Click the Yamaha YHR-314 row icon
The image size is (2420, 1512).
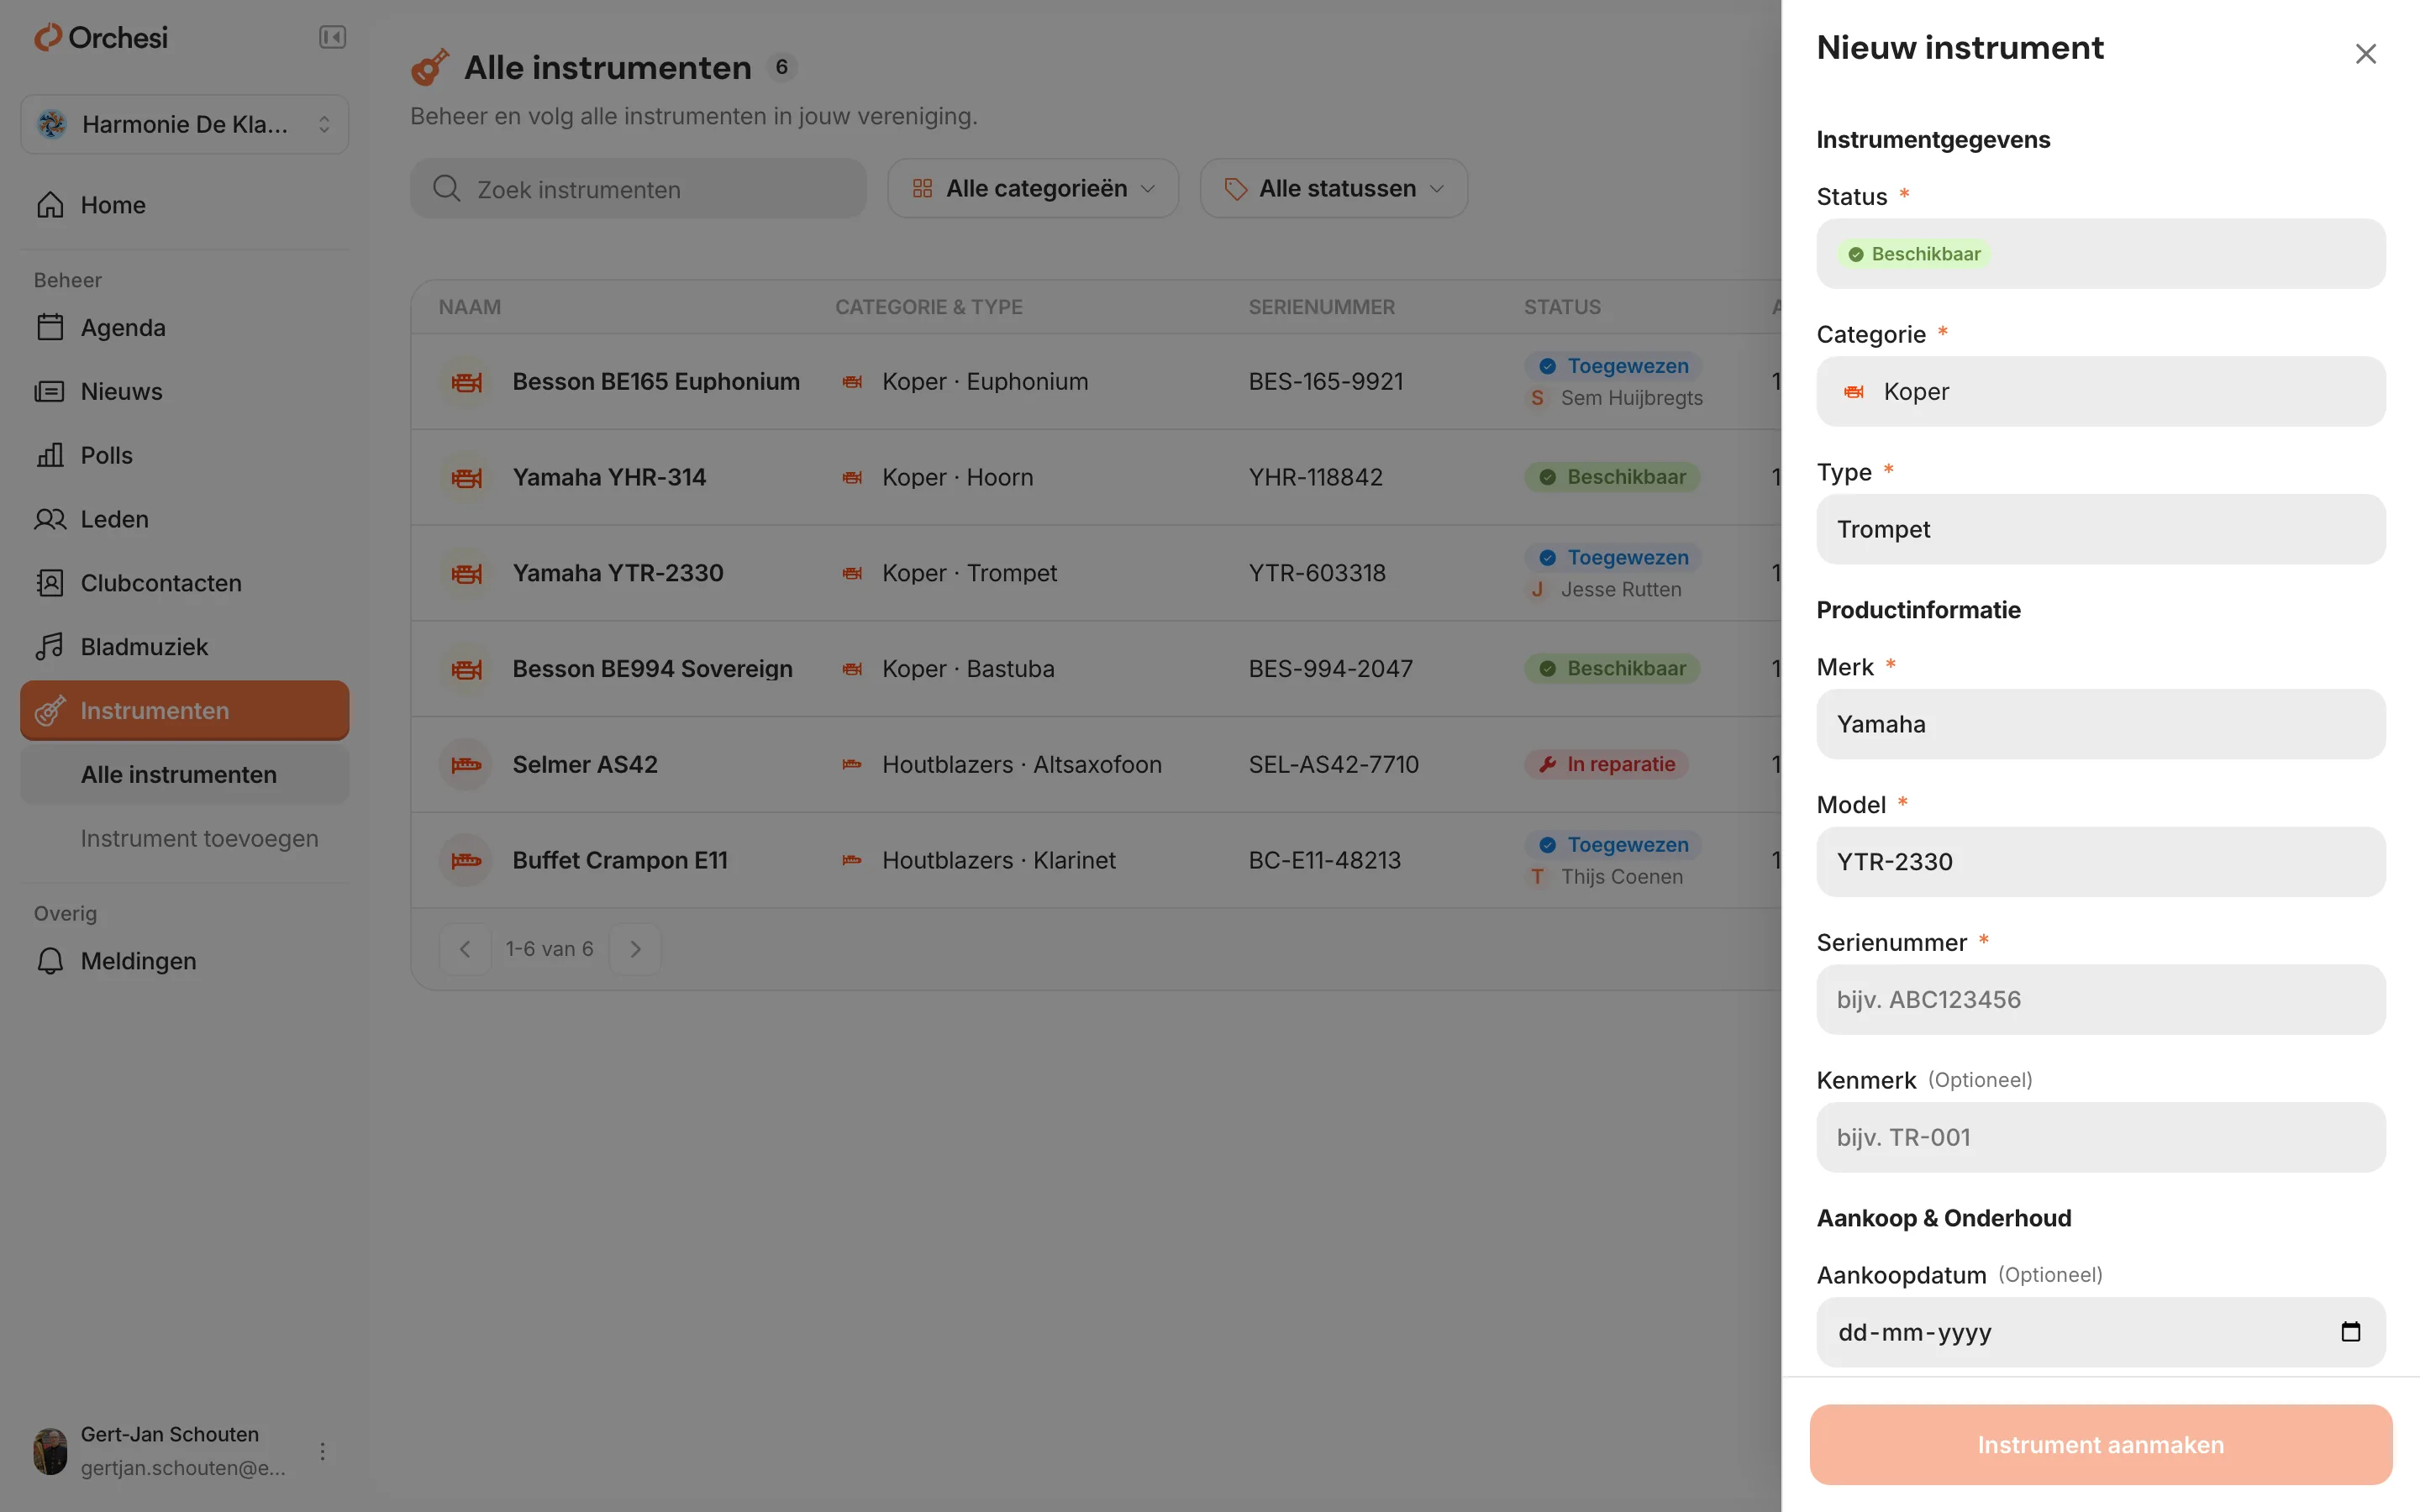pyautogui.click(x=466, y=478)
